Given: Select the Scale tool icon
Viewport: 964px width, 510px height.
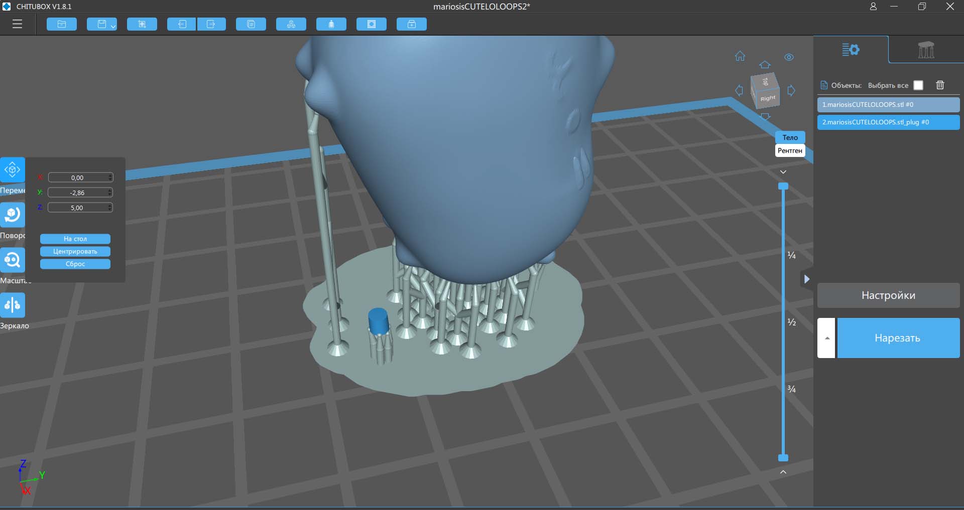Looking at the screenshot, I should pyautogui.click(x=13, y=260).
